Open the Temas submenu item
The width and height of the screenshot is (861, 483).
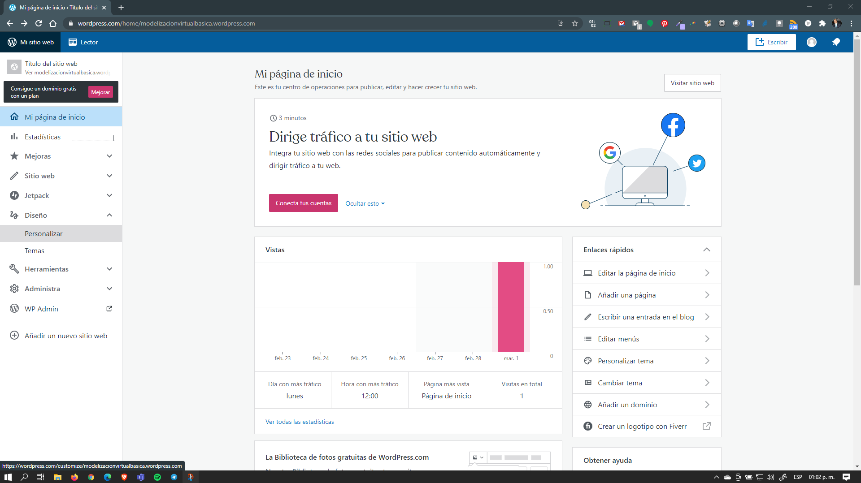click(35, 250)
